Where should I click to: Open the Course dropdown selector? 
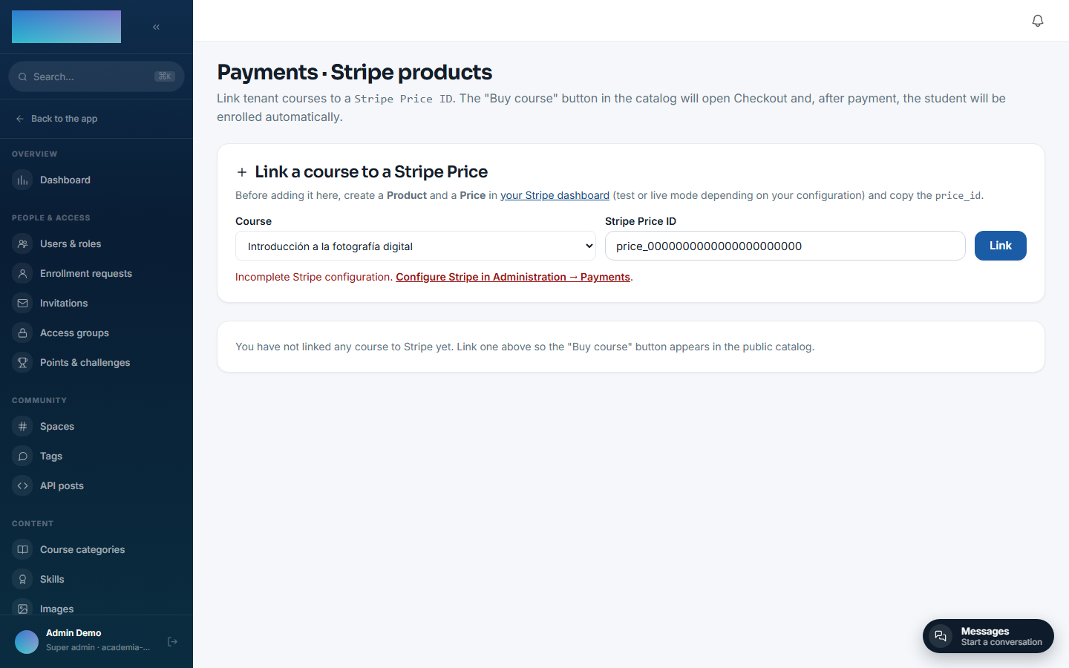(416, 246)
